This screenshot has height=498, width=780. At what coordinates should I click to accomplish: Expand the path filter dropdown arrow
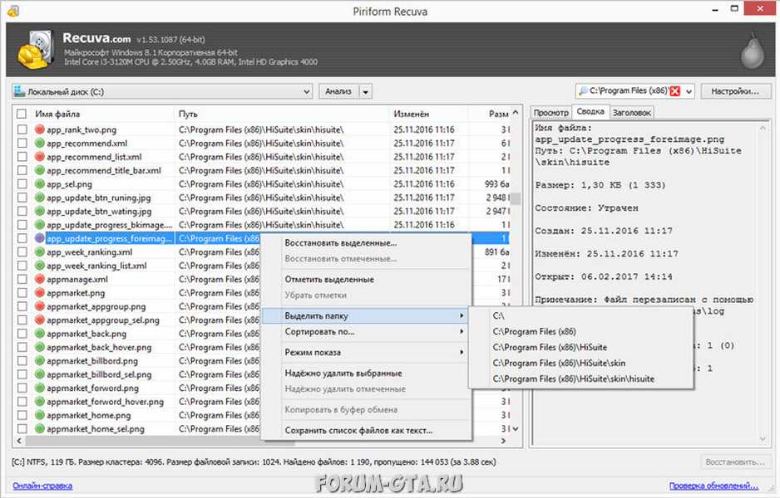click(x=689, y=91)
